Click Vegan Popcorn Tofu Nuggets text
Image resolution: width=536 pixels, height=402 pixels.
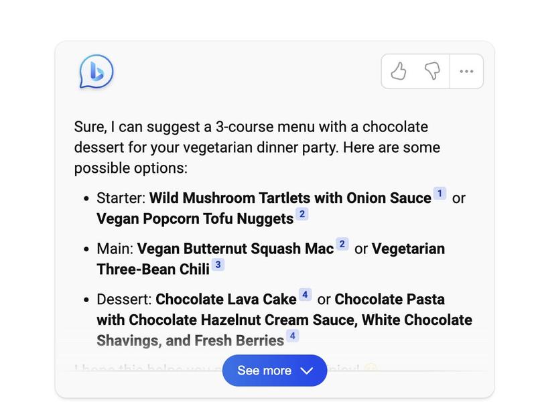195,219
